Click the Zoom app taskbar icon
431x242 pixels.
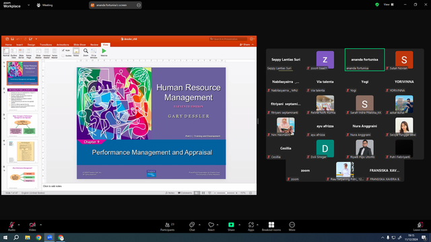(50, 237)
